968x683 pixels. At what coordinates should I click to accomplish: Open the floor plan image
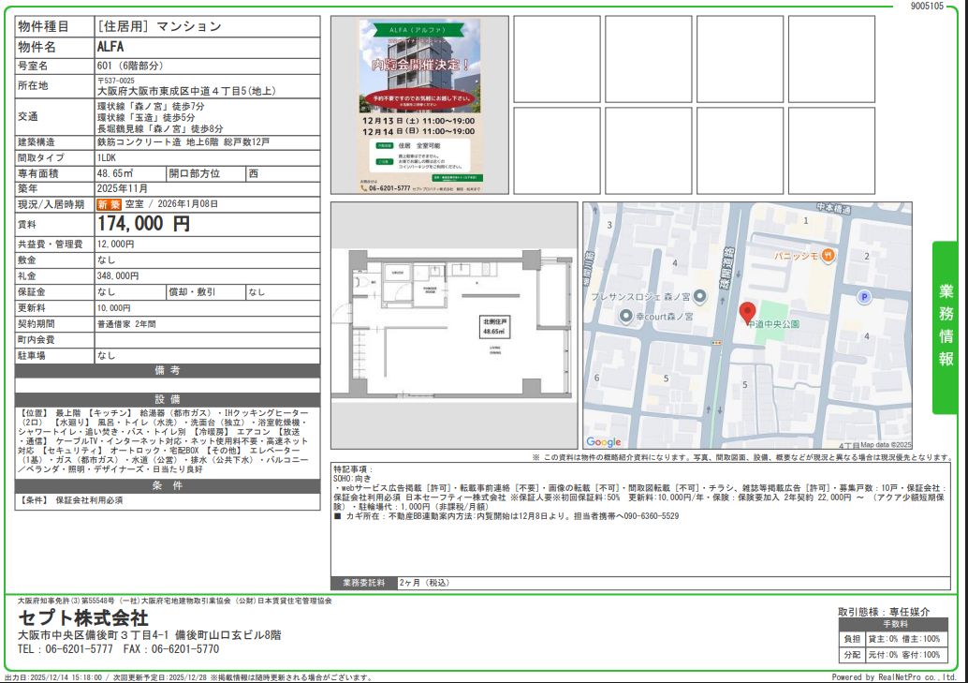coord(454,325)
